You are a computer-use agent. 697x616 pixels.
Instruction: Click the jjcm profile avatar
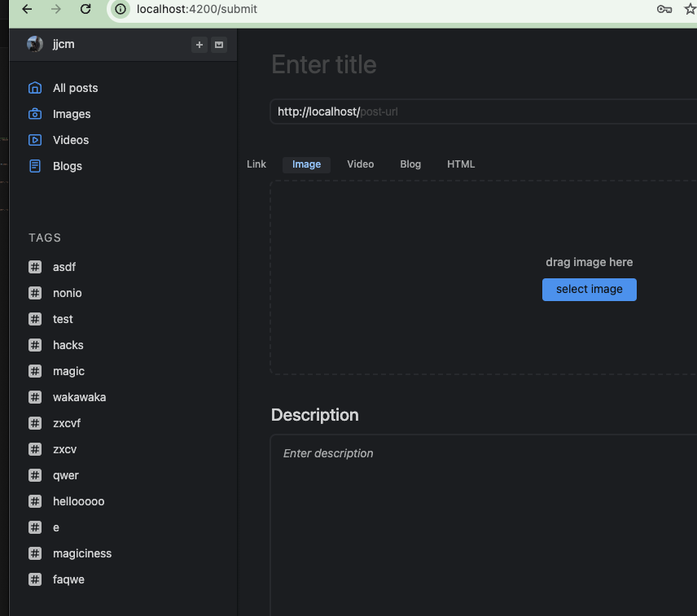coord(35,44)
